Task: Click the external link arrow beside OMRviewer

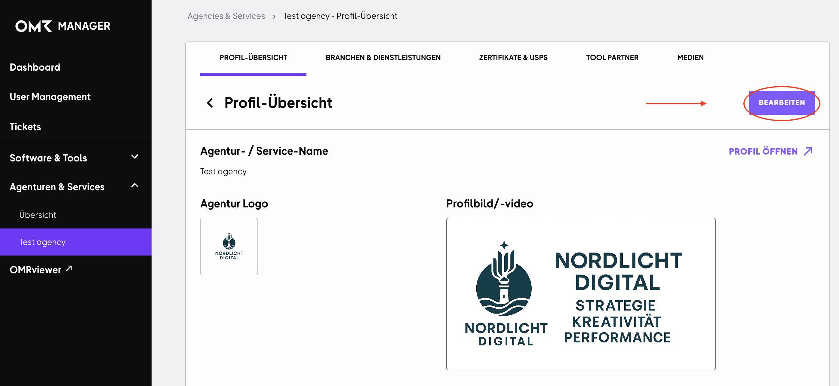Action: click(69, 268)
